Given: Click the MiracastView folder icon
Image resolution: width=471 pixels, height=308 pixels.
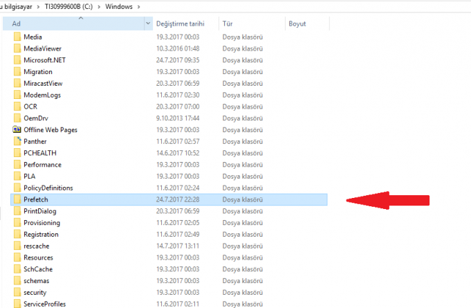Looking at the screenshot, I should pos(17,84).
